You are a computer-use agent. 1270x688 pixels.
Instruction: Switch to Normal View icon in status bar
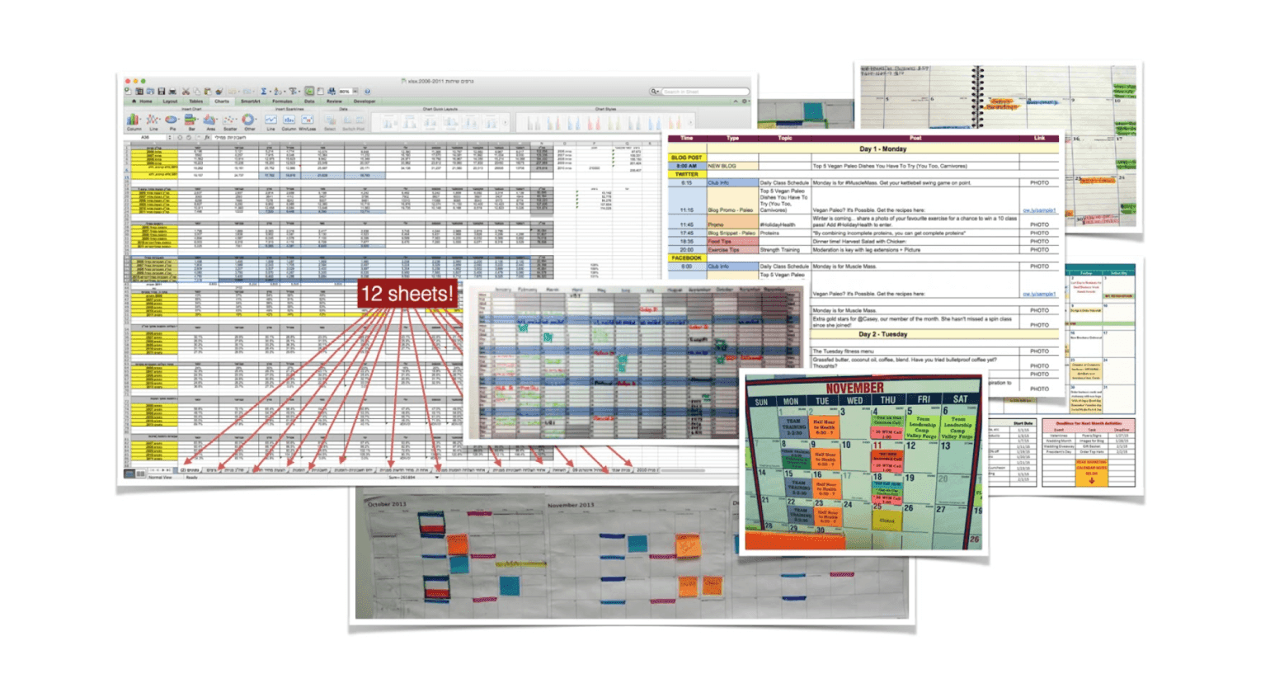click(129, 474)
